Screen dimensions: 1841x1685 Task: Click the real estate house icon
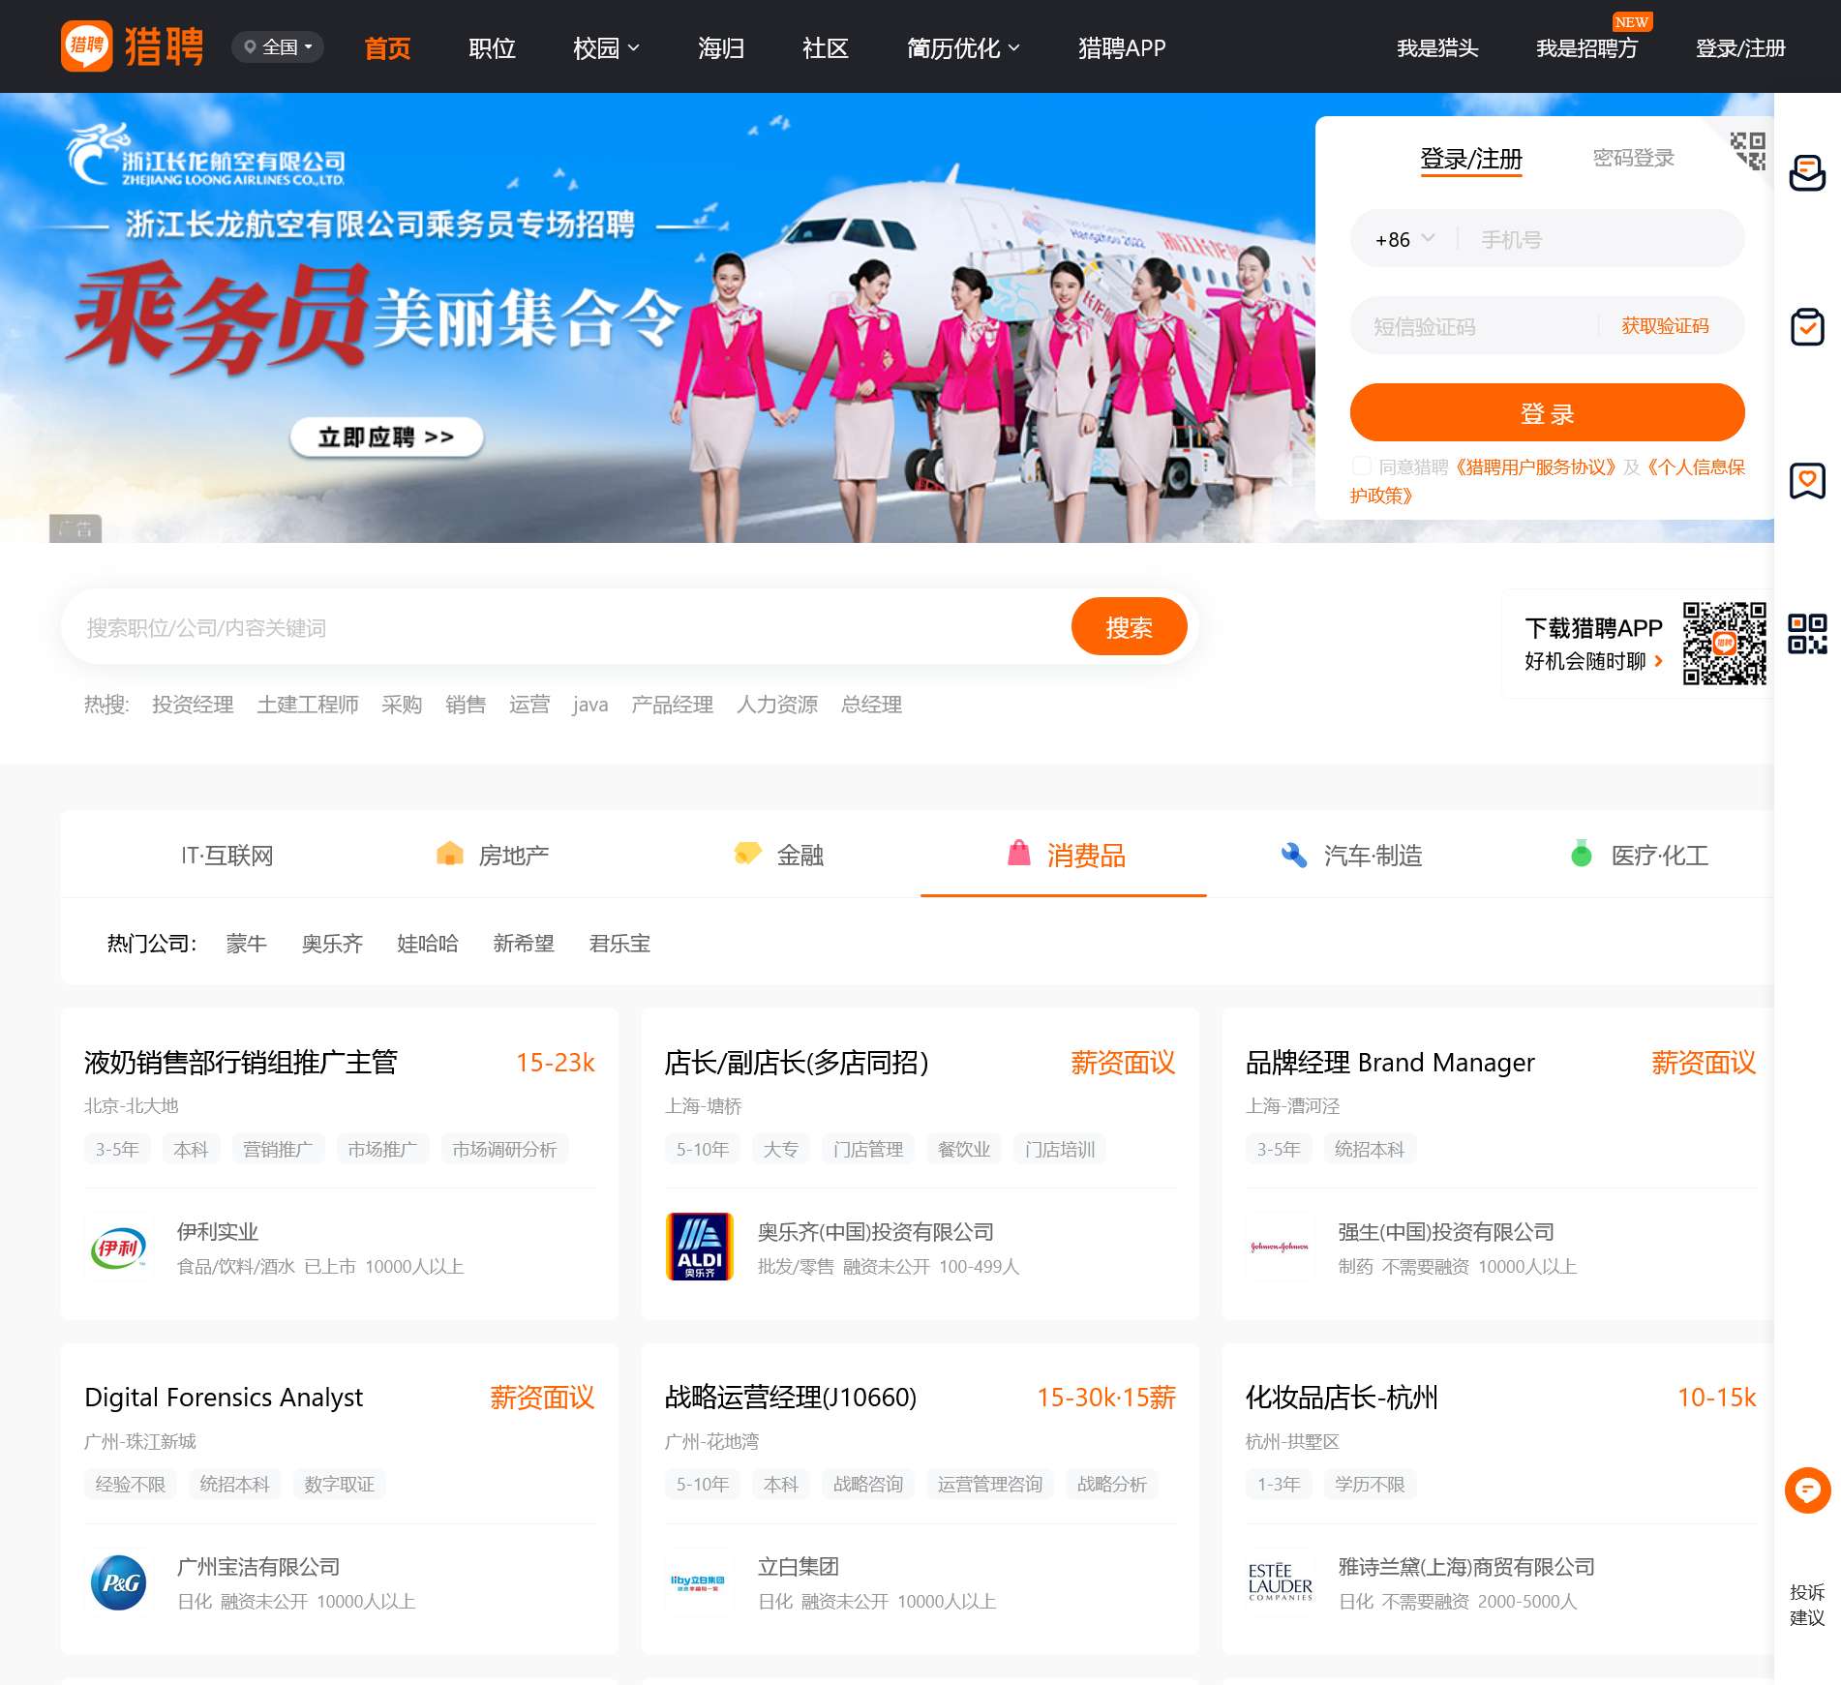click(x=449, y=854)
